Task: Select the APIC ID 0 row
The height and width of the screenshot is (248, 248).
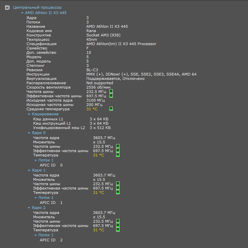Action: [x=51, y=165]
